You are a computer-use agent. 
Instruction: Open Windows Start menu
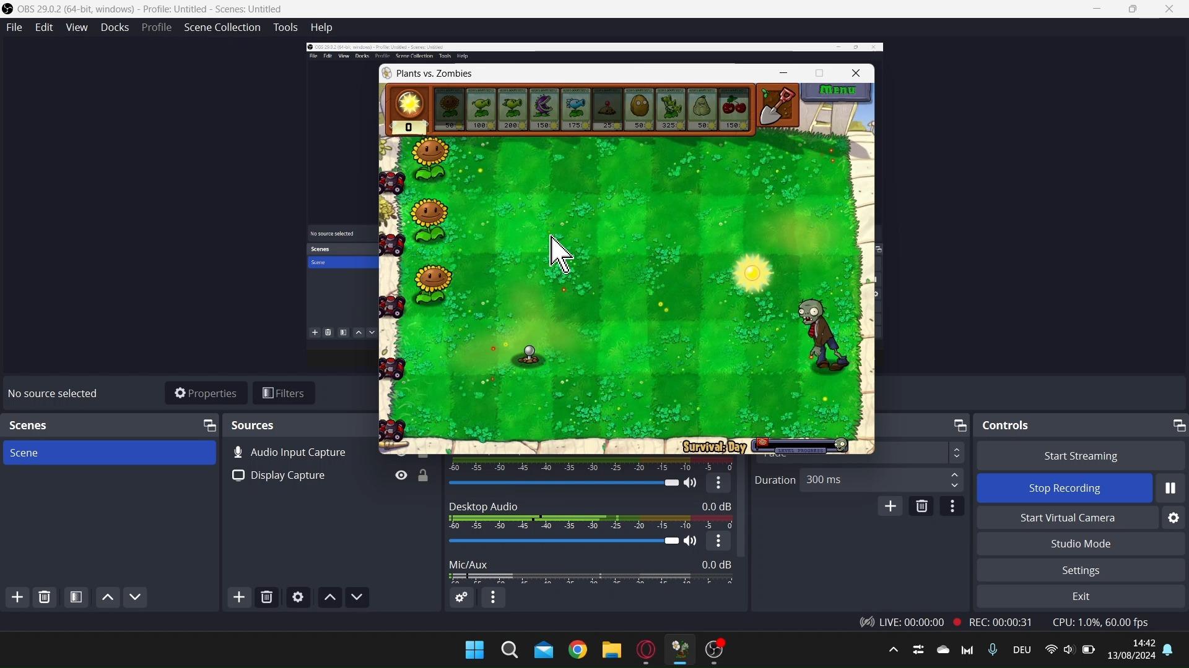coord(474,651)
